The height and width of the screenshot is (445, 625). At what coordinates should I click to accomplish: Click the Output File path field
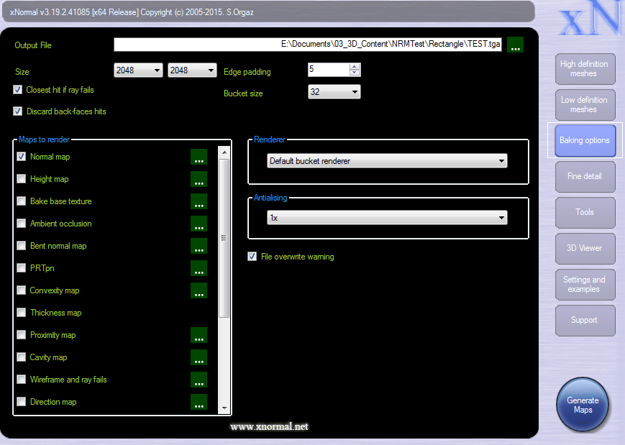308,45
